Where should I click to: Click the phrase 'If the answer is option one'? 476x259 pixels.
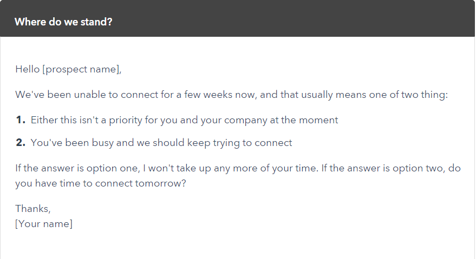click(x=77, y=168)
